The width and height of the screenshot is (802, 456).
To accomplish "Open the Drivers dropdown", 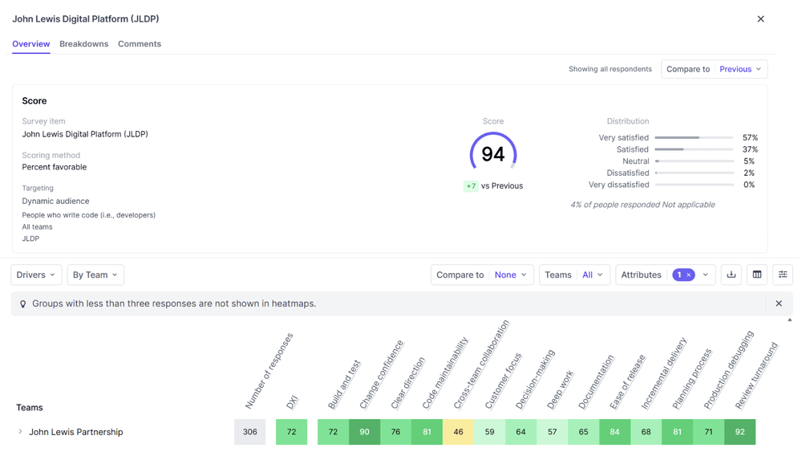I will coord(36,275).
